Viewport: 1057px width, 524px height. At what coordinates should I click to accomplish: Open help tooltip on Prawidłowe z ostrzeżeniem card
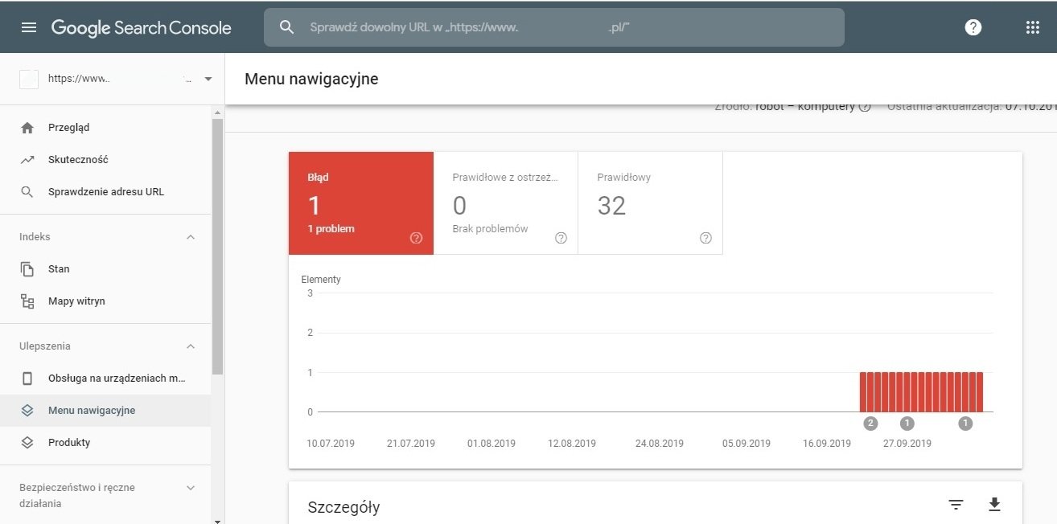tap(561, 238)
